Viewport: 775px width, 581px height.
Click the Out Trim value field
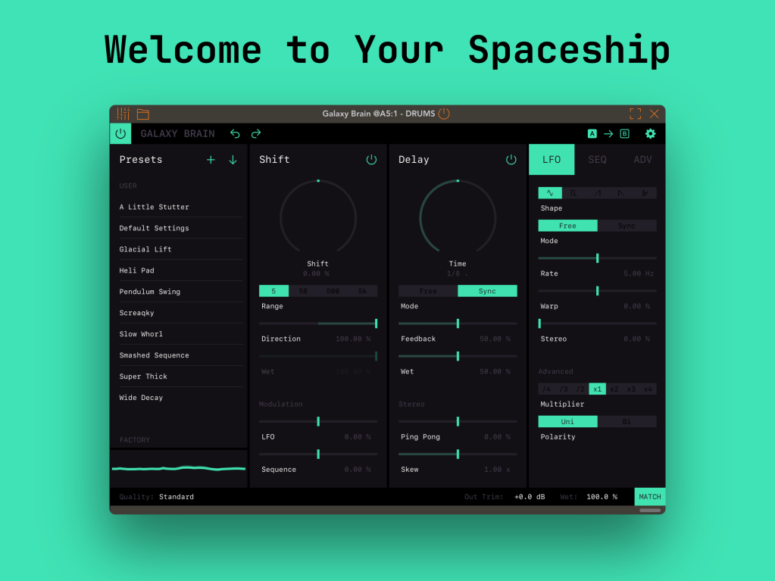530,497
